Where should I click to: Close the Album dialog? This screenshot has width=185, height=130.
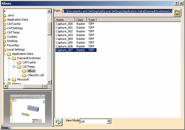181,3
